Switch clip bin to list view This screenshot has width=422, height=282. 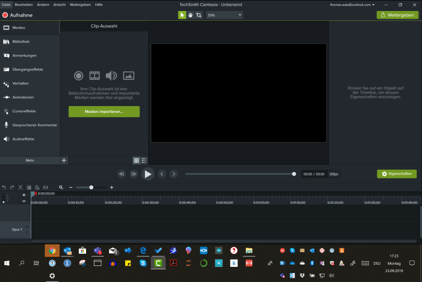pos(144,160)
